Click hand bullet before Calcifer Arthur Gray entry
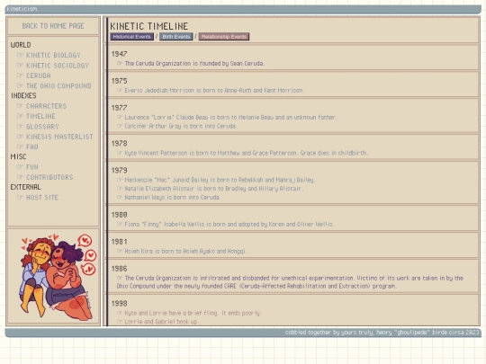The image size is (486, 364). (x=120, y=126)
